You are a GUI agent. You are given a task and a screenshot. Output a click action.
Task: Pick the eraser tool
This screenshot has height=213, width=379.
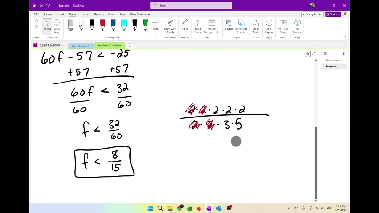click(70, 25)
